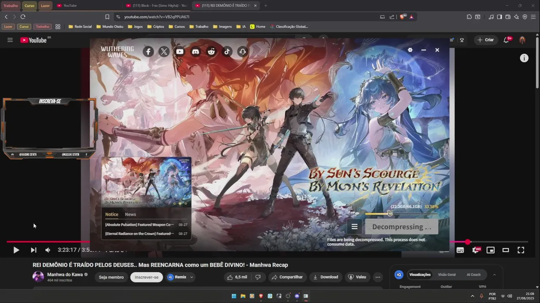Open the hamburger menu beside the Decompressing button
The width and height of the screenshot is (540, 303).
pyautogui.click(x=354, y=227)
